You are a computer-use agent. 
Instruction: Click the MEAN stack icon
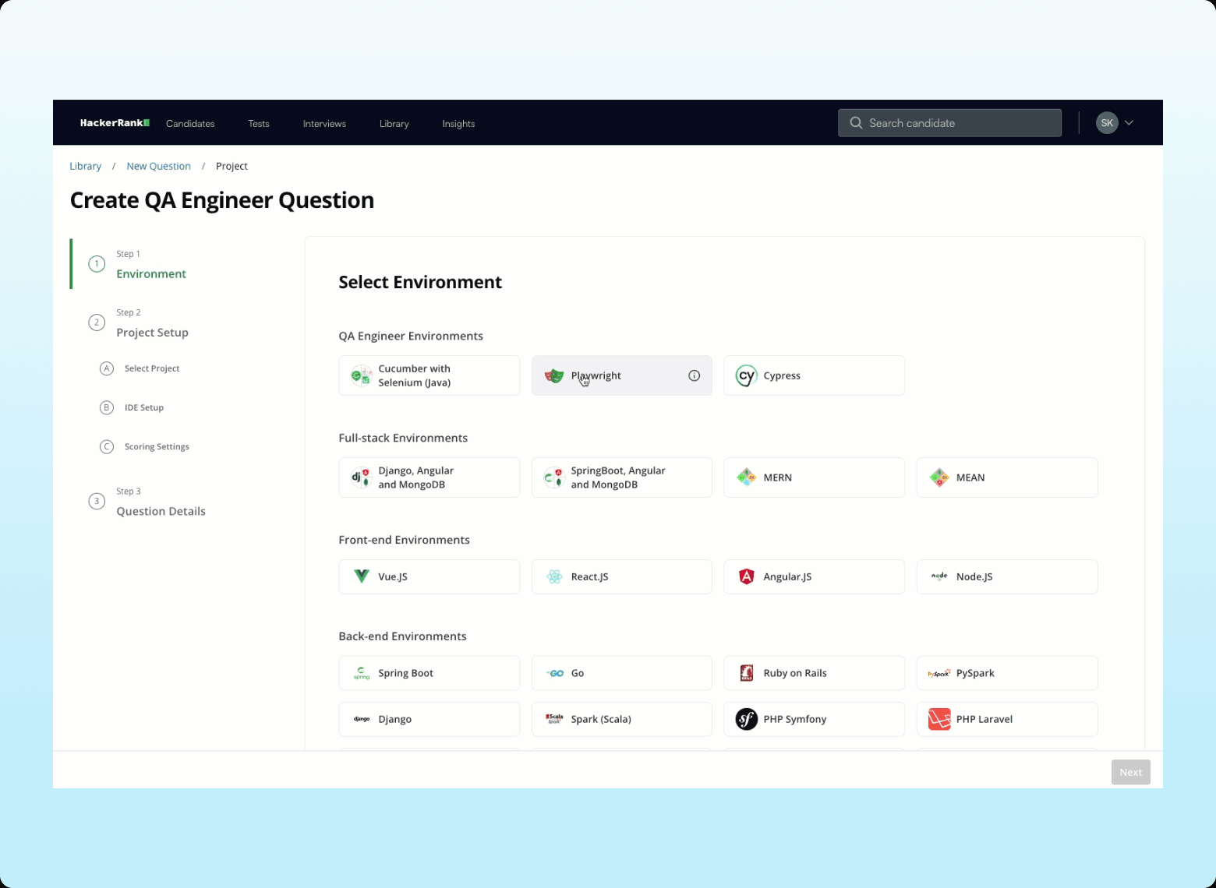939,477
